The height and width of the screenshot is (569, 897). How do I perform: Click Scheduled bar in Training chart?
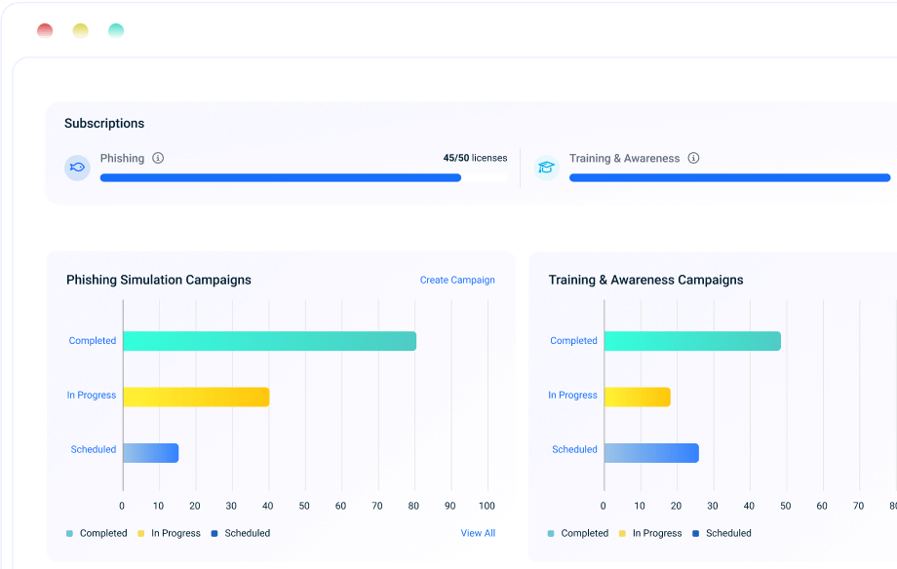(650, 453)
